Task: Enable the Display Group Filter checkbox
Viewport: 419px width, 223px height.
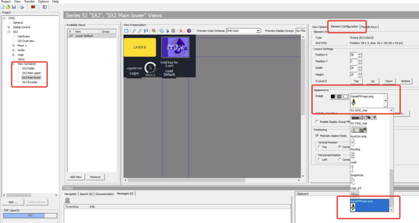Action: [x=317, y=121]
